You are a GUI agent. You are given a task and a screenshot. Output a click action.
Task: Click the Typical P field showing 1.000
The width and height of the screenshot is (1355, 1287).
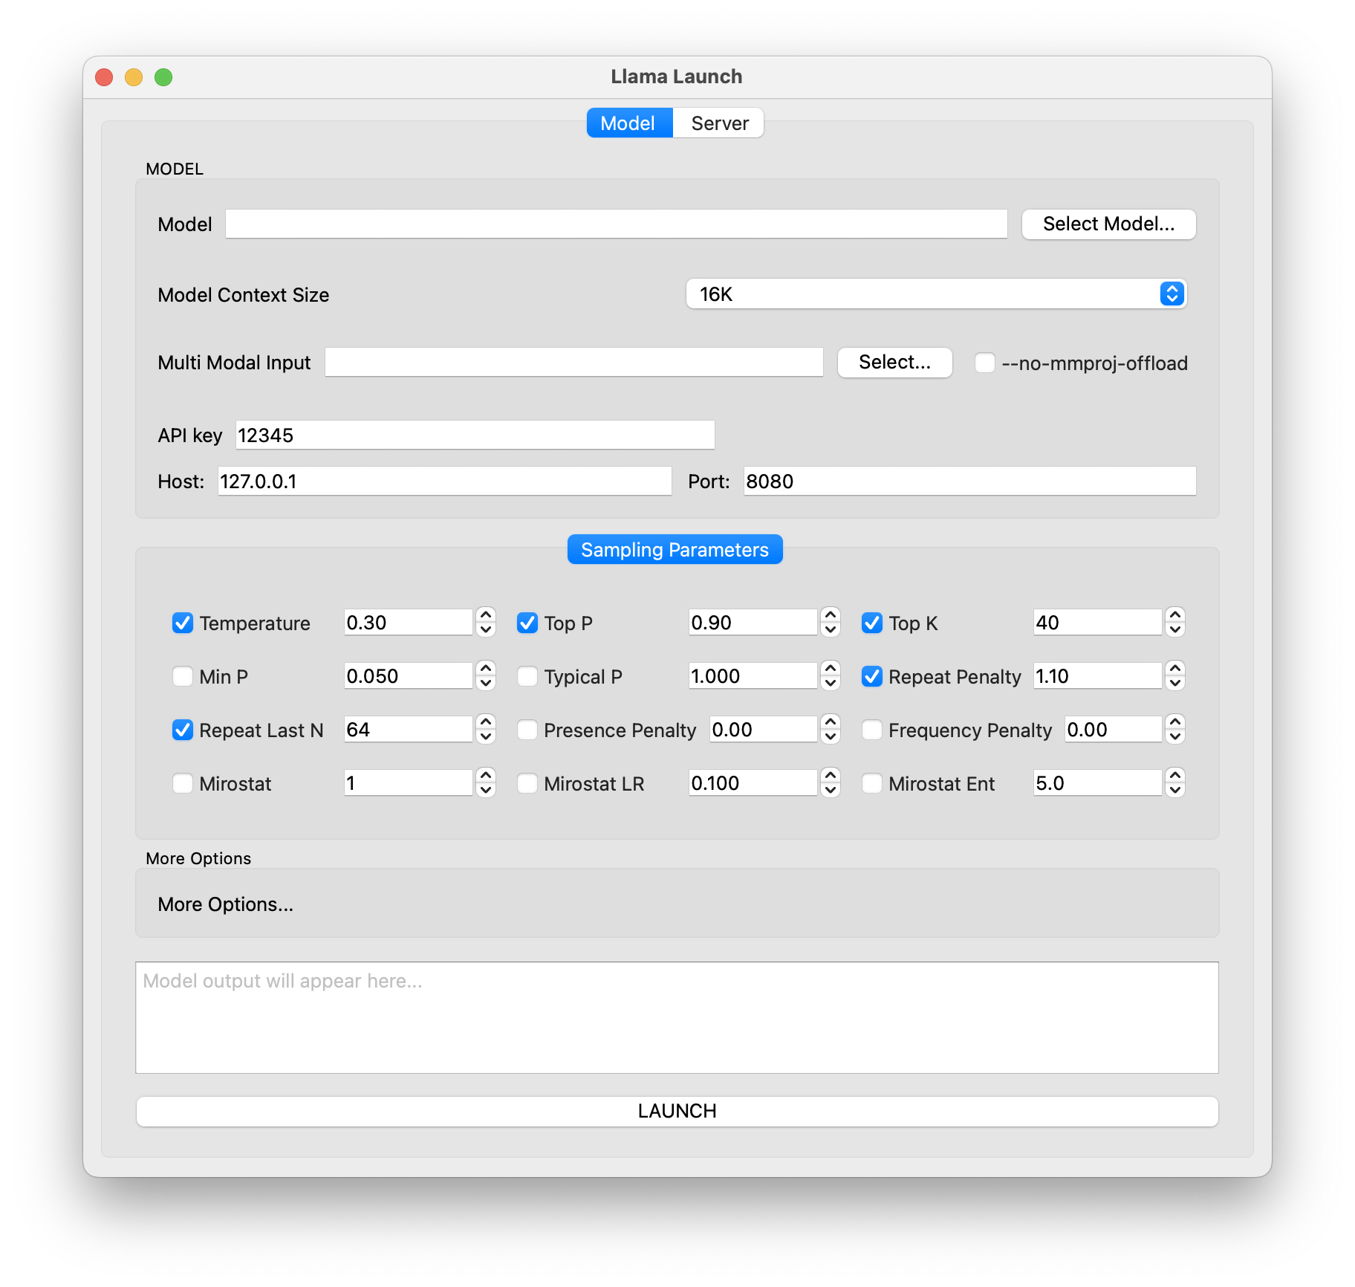point(753,675)
